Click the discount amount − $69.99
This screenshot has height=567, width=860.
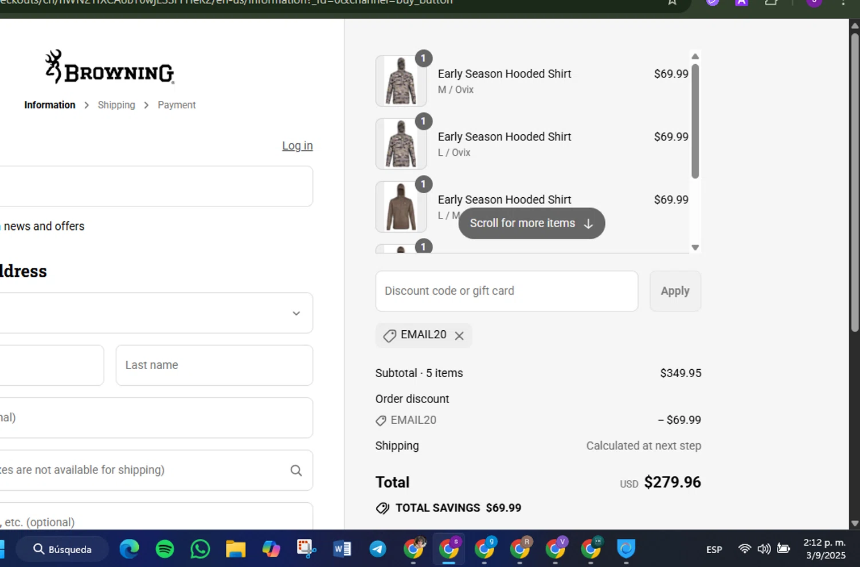[x=679, y=420]
